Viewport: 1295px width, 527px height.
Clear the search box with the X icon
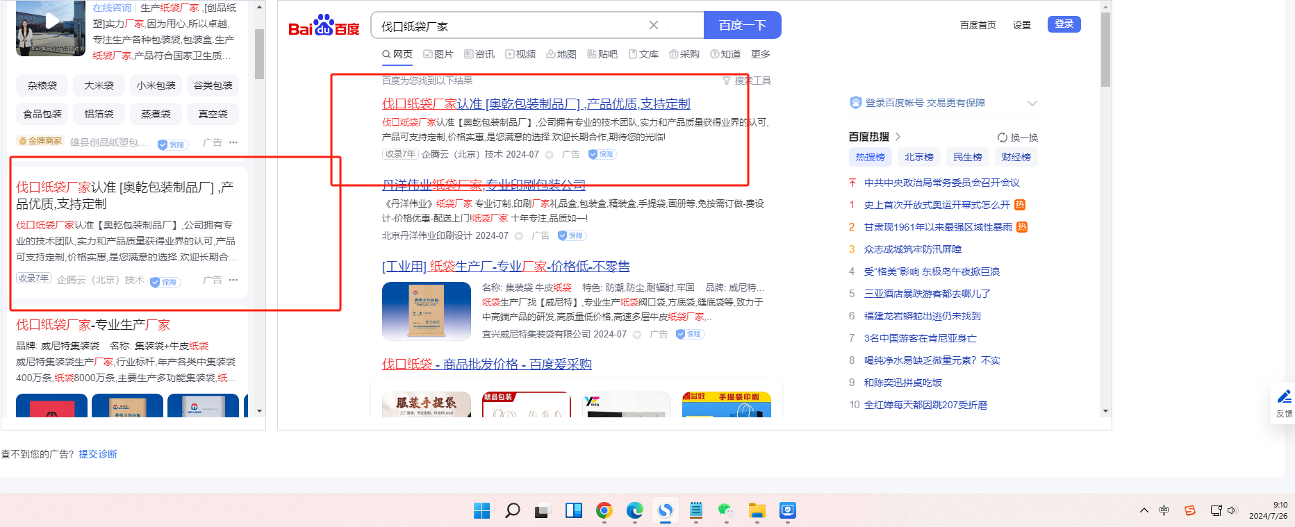pyautogui.click(x=653, y=26)
